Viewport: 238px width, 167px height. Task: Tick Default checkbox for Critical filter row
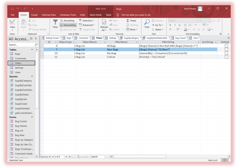click(226, 57)
